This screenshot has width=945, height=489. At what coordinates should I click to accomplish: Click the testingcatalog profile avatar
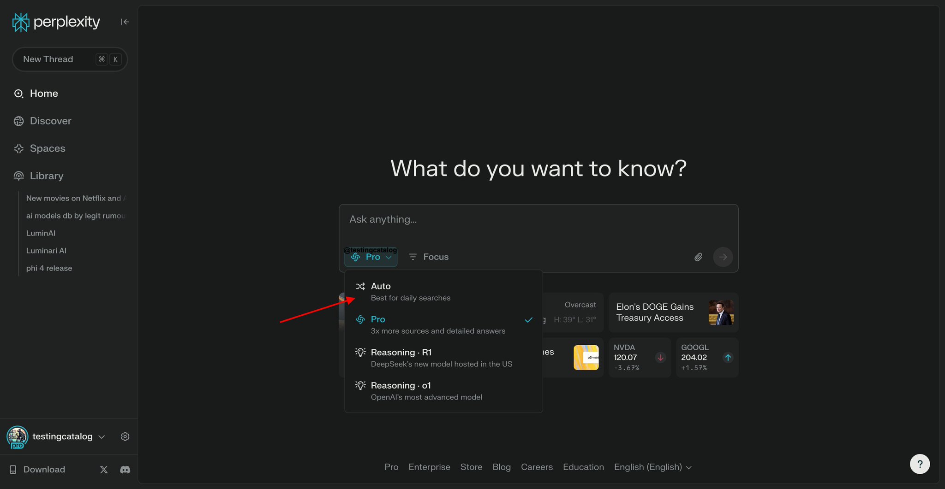(18, 437)
